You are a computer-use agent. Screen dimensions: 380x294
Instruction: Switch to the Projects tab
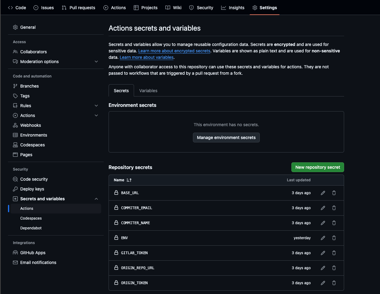(x=146, y=8)
